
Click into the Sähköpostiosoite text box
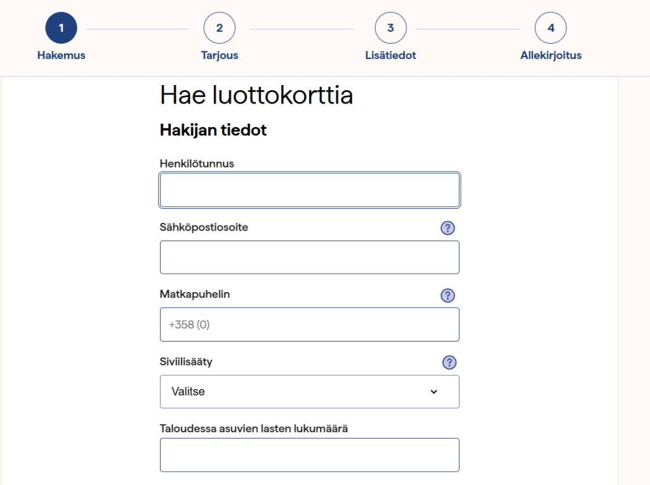click(x=309, y=257)
